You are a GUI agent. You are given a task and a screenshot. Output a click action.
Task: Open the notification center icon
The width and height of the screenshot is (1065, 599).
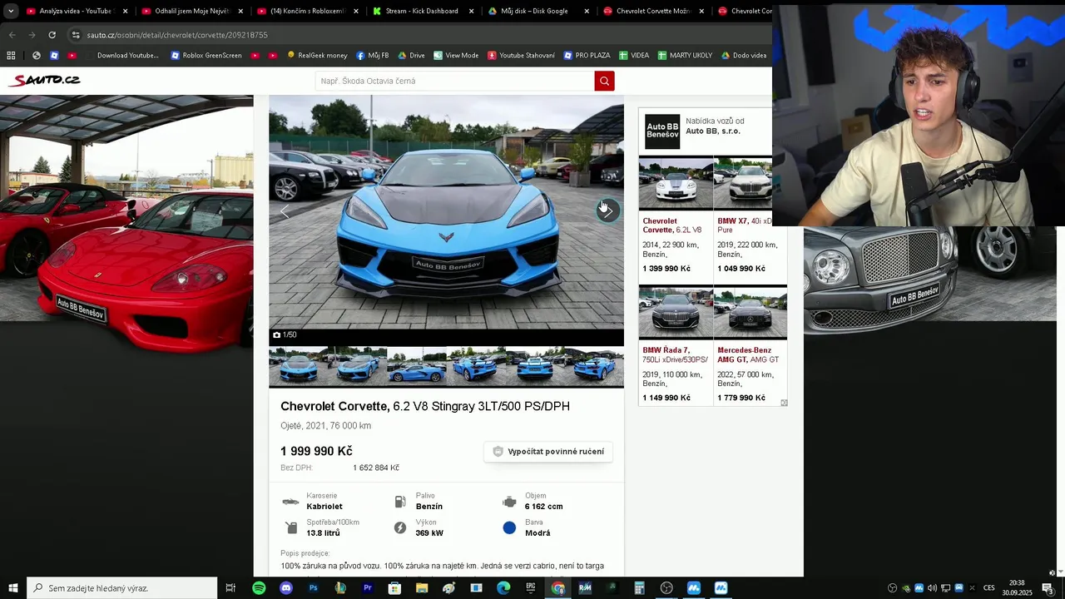(1048, 588)
